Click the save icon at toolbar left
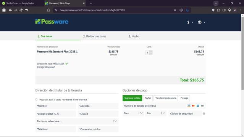244x137 pixels. (x=4, y=10)
